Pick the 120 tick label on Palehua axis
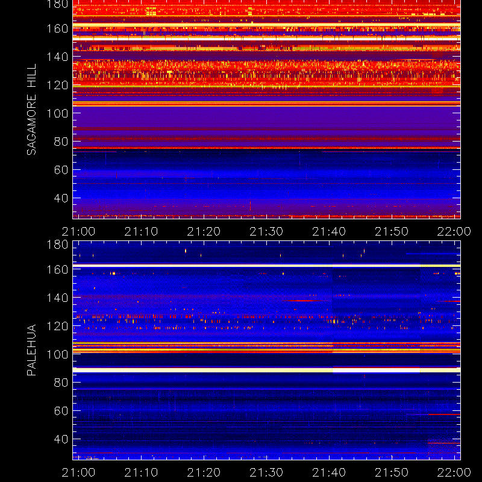 coord(57,326)
